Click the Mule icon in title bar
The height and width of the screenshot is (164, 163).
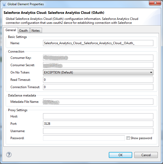click(x=4, y=4)
